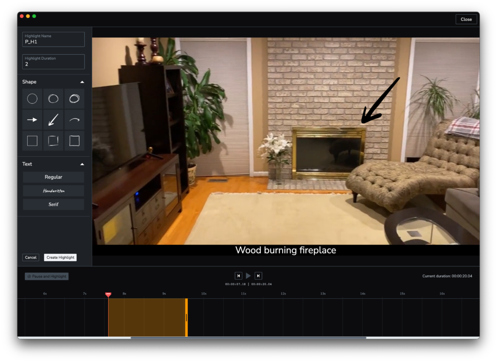Image resolution: width=497 pixels, height=362 pixels.
Task: Select the sketched double-ring circle shape
Action: [53, 99]
